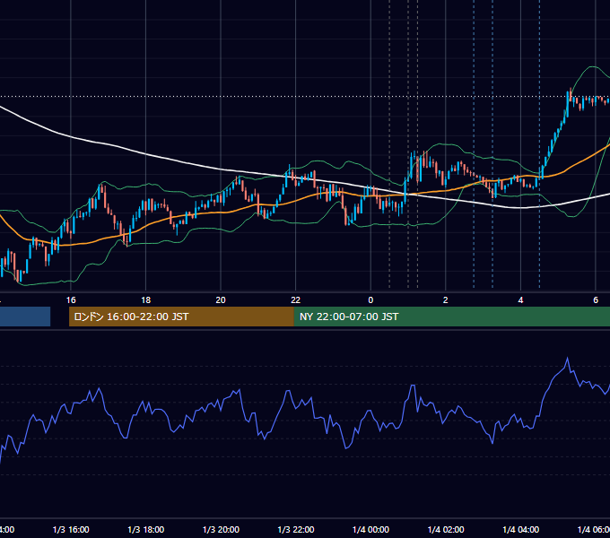Click the 1/3 18:00 label on lower axis
Viewport: 610px width, 538px height.
coord(146,530)
